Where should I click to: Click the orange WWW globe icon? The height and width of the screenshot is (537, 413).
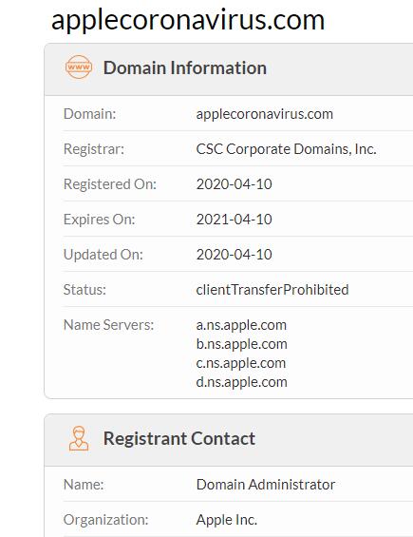(79, 67)
